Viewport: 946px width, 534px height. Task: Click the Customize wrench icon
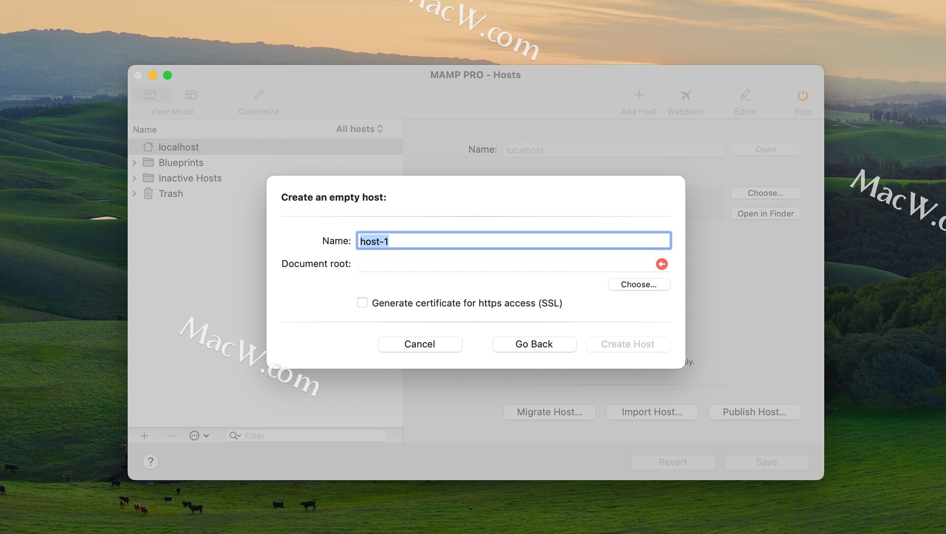coord(259,95)
